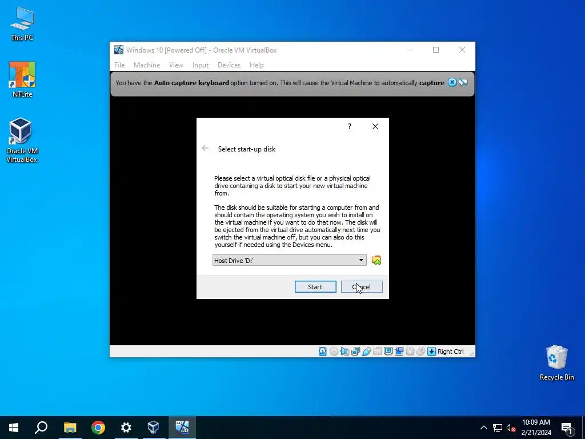Click the network tray icon

tap(498, 428)
